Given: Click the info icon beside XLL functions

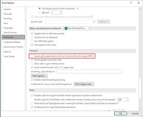Looking at the screenshot, I should 92,17.
